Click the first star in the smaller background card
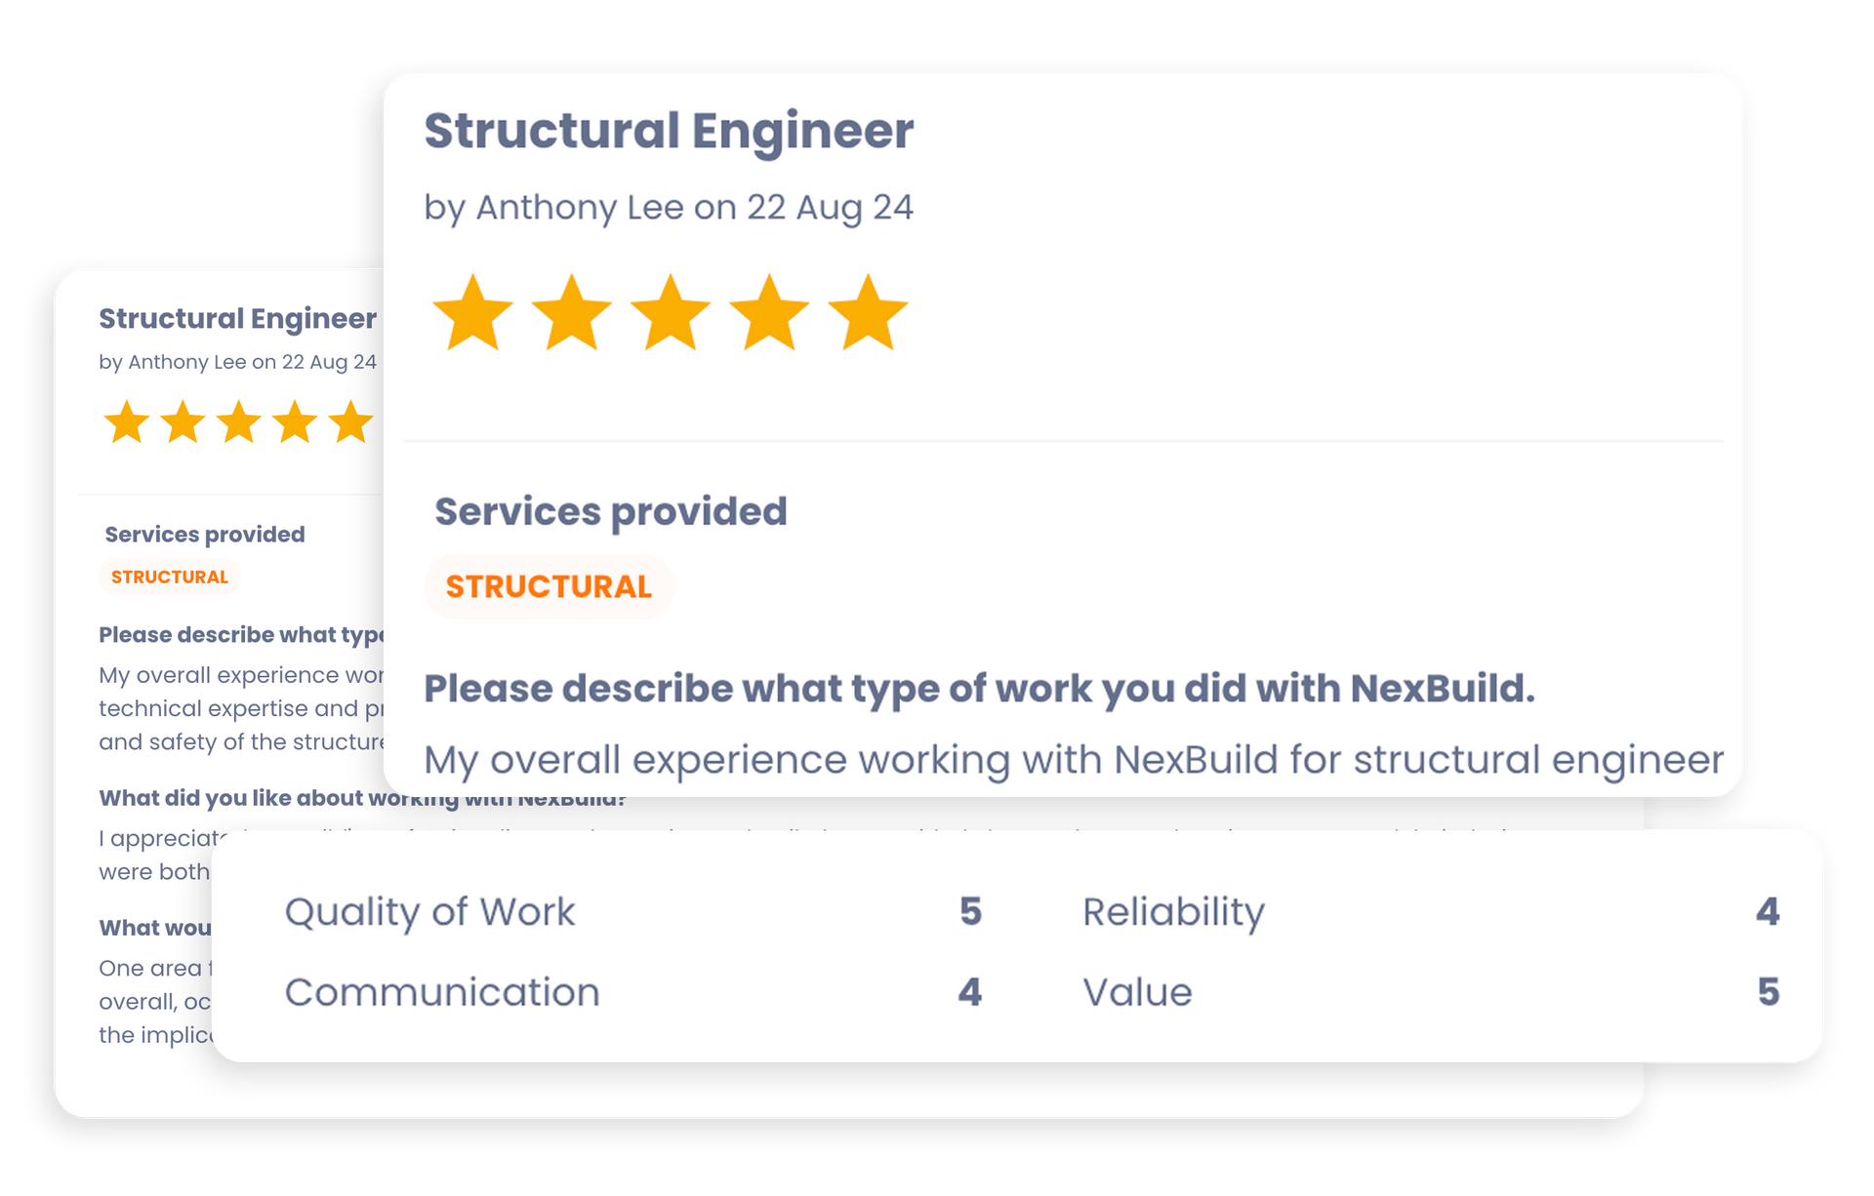Viewport: 1874px width, 1196px height. point(127,423)
